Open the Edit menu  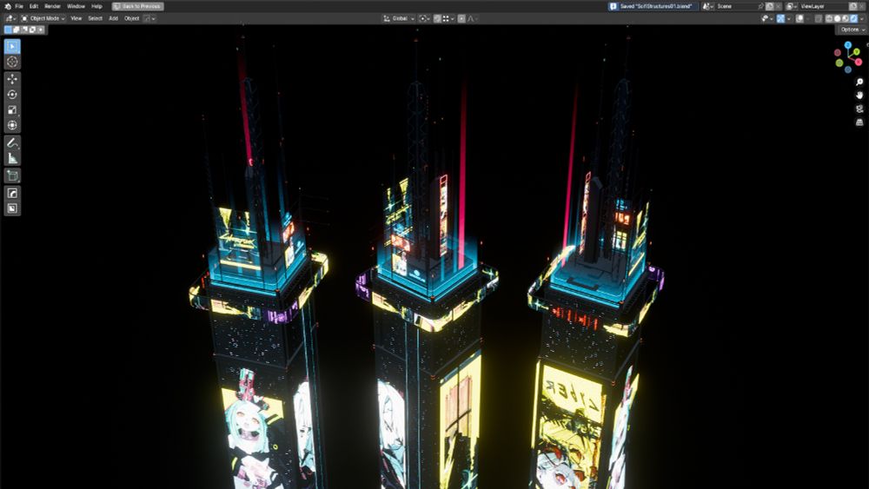click(33, 6)
